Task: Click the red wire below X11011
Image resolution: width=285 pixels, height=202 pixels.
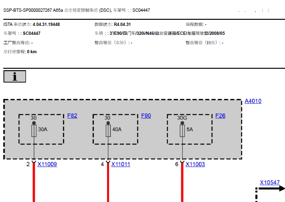Action: pos(108,182)
